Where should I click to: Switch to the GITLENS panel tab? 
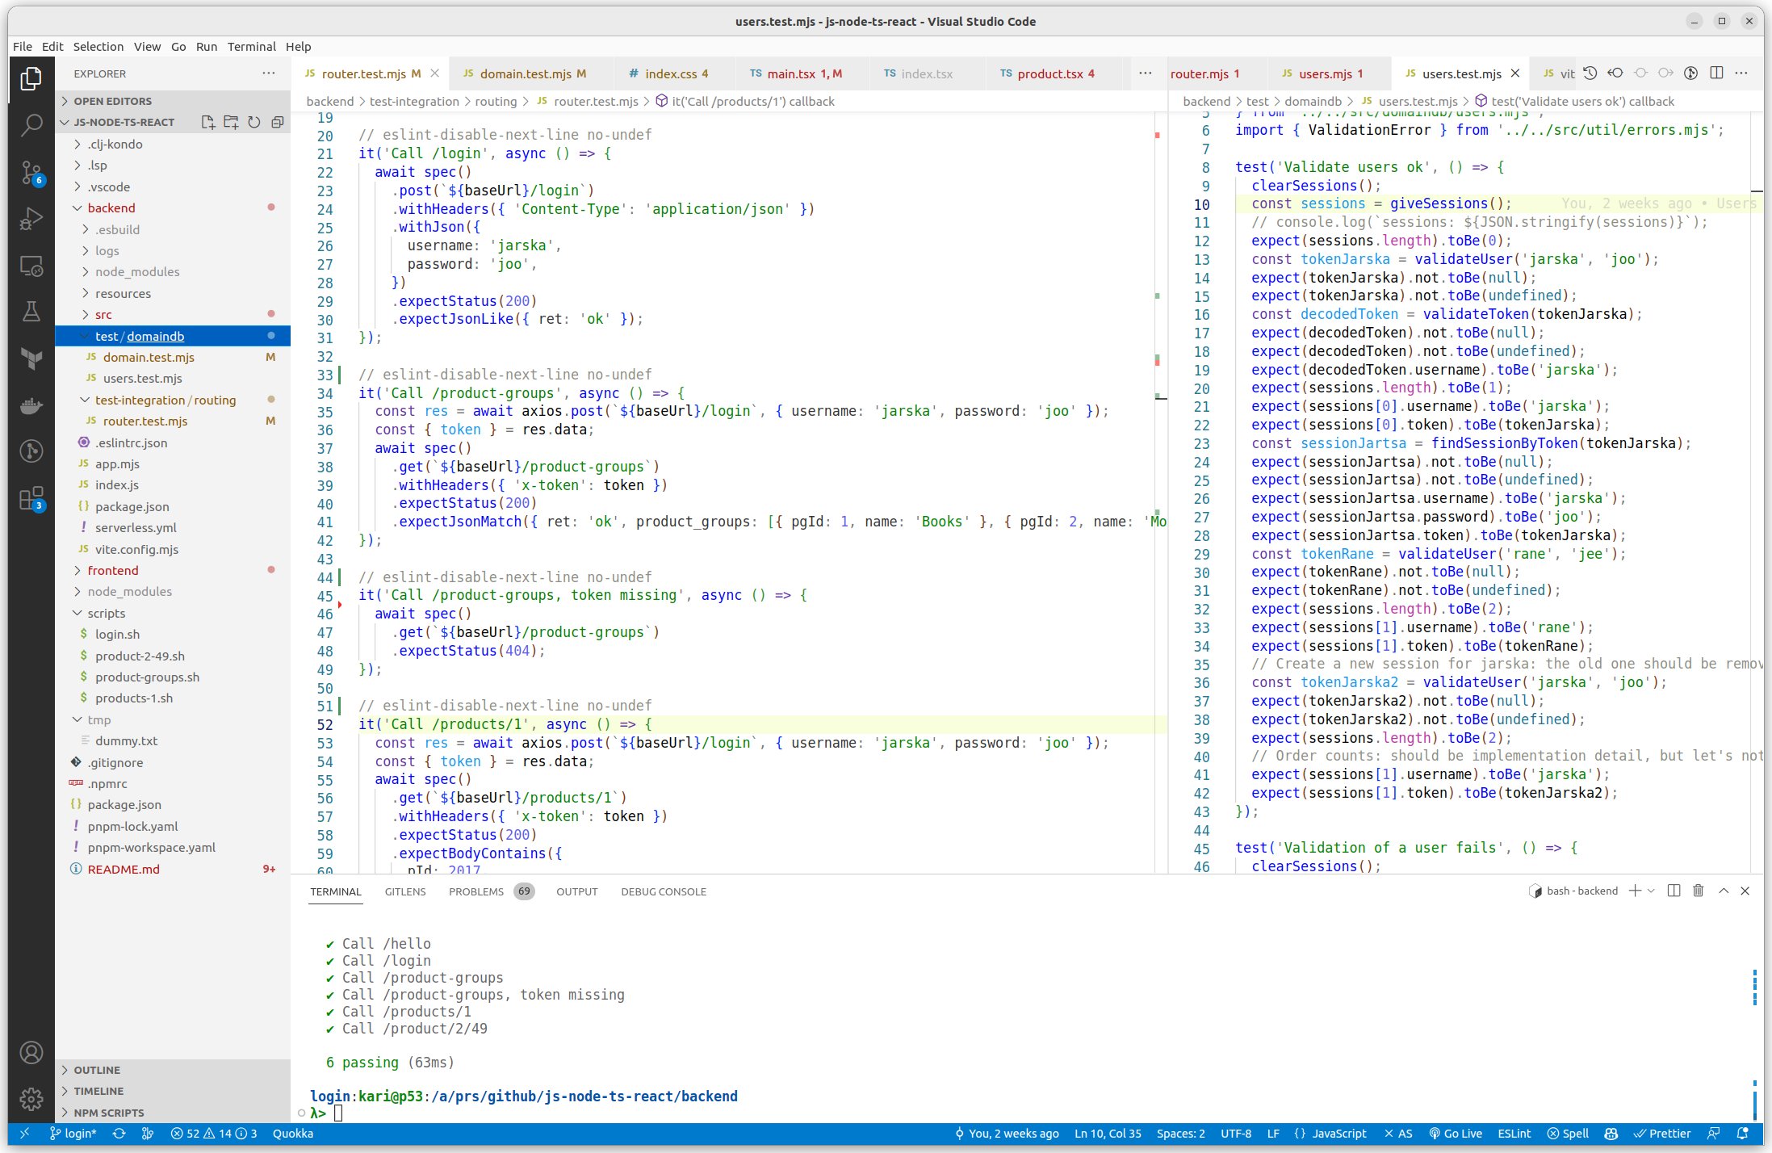click(x=405, y=891)
